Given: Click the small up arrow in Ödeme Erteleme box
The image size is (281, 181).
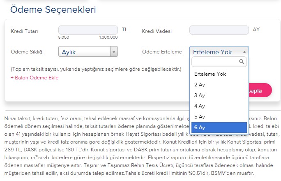Looking at the screenshot, I should point(245,52).
